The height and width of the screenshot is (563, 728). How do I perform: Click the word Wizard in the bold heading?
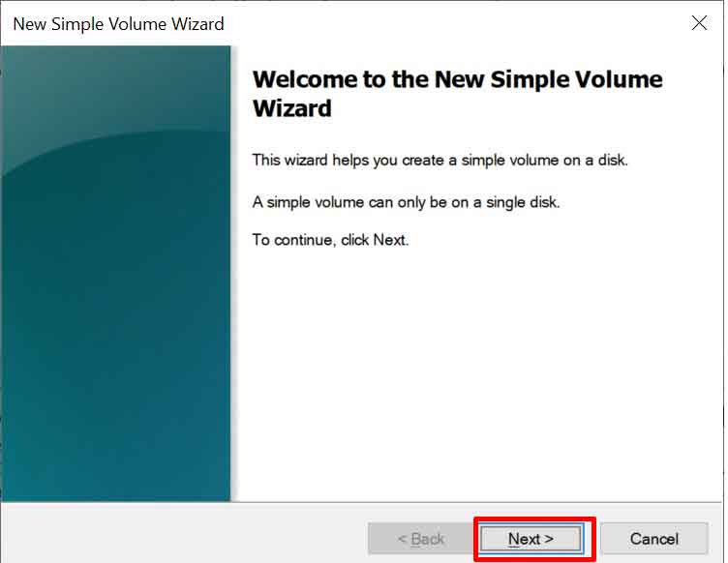tap(292, 108)
